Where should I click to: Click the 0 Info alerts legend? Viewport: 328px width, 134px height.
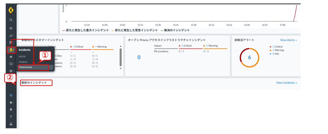pos(275,54)
